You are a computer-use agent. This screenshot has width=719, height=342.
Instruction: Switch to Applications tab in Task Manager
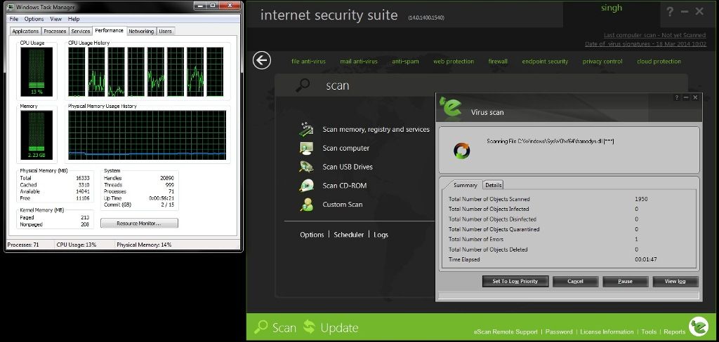25,31
